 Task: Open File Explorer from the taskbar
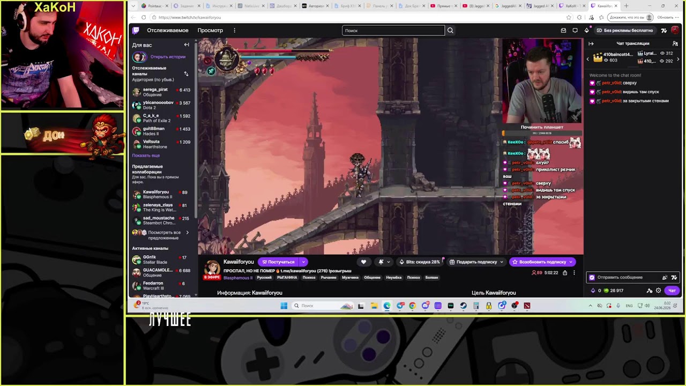pyautogui.click(x=374, y=306)
